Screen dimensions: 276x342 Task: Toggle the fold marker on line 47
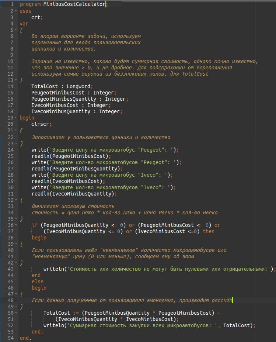point(15,294)
